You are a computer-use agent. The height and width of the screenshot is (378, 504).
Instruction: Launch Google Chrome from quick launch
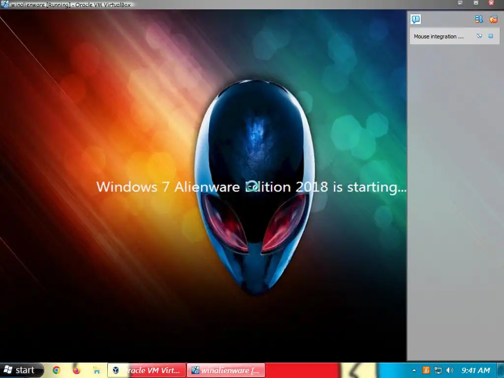tap(57, 370)
